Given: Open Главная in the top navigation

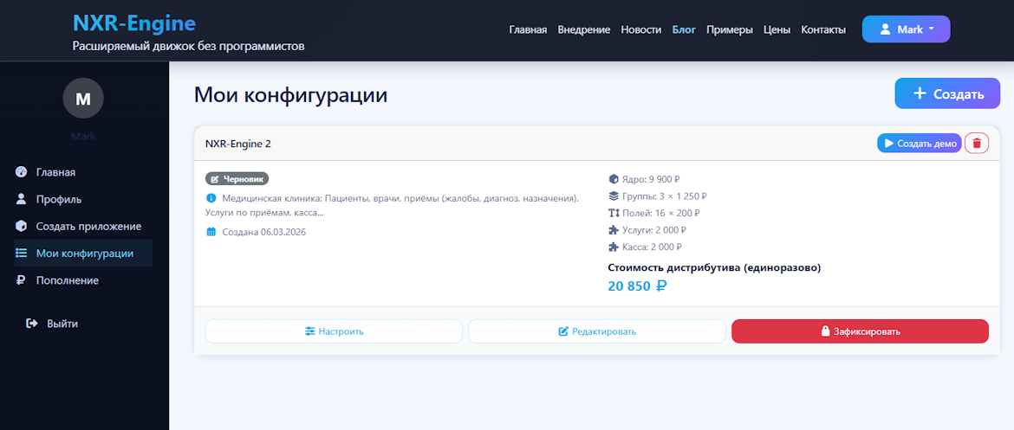Looking at the screenshot, I should coord(528,29).
